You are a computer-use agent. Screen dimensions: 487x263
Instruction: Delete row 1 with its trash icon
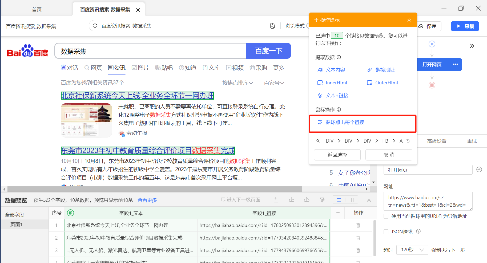358,225
